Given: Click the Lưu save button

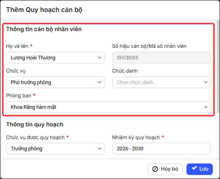Looking at the screenshot, I should point(199,169).
